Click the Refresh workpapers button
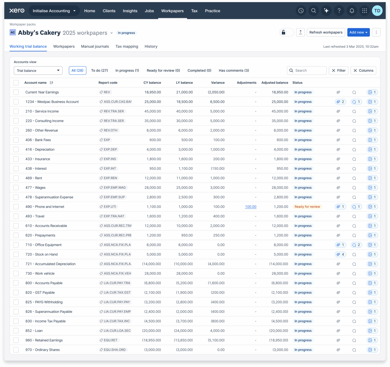390x367 pixels. [x=326, y=32]
